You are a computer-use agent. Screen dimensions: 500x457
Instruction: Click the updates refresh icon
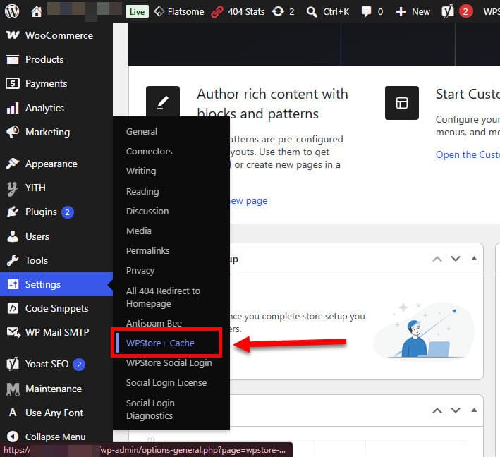[x=278, y=11]
